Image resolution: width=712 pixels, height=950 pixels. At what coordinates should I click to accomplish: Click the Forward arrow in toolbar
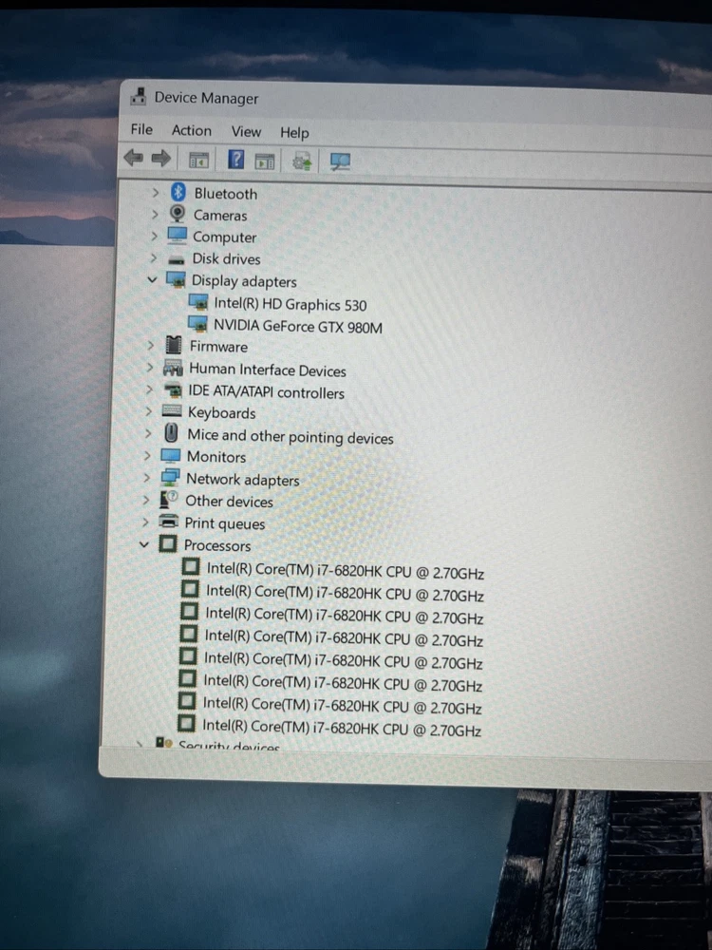click(x=161, y=158)
